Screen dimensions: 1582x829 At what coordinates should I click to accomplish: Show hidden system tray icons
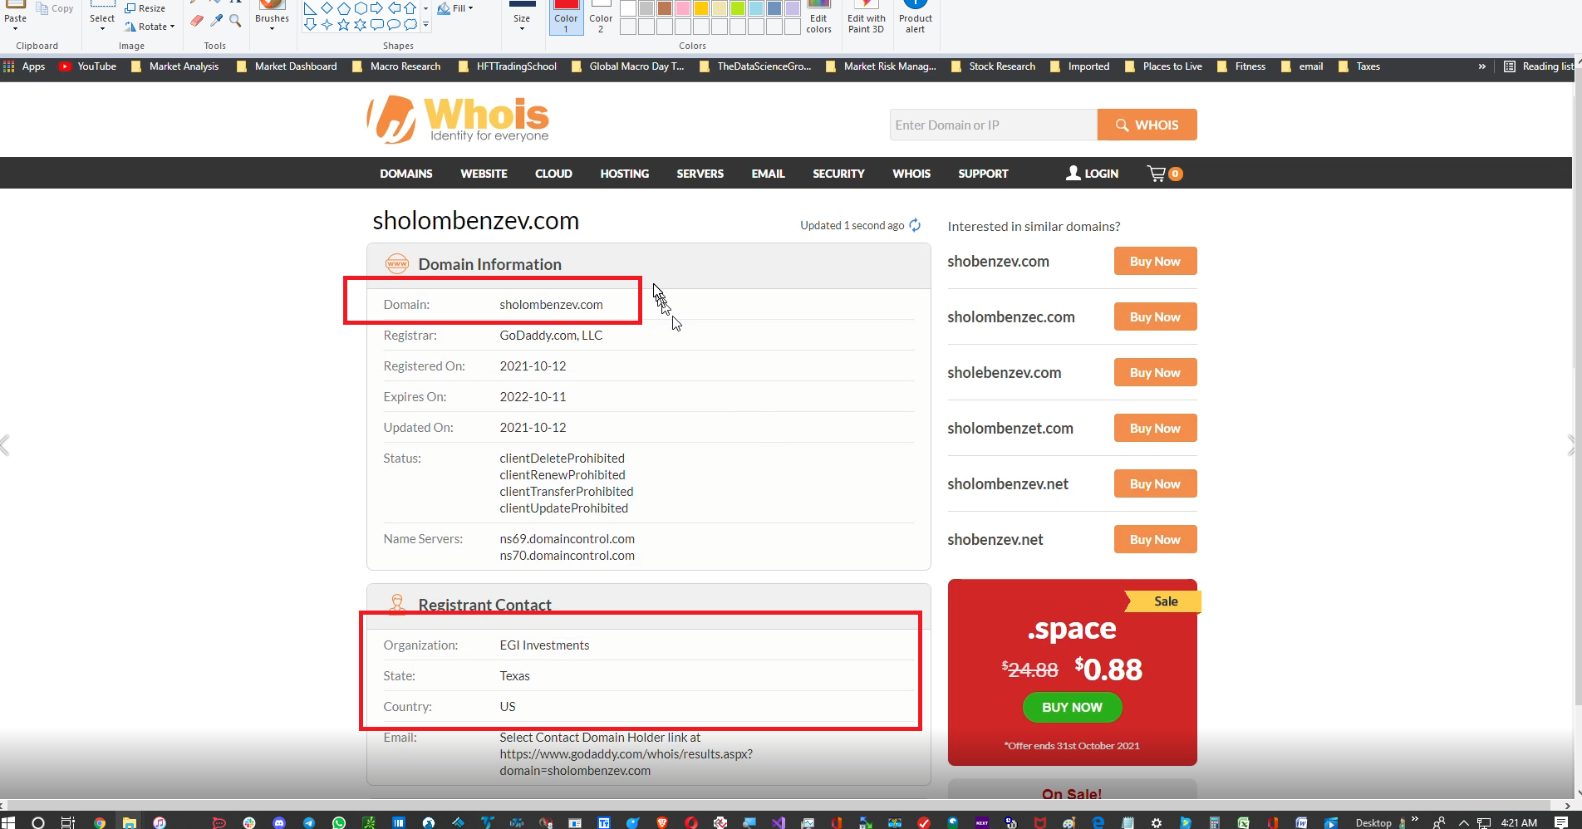tap(1463, 822)
